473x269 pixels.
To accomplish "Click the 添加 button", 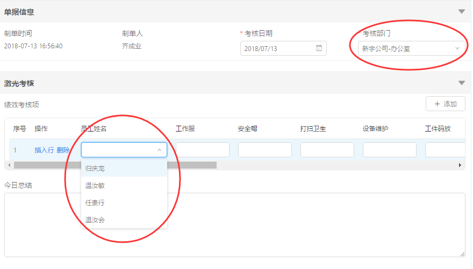I will click(445, 104).
